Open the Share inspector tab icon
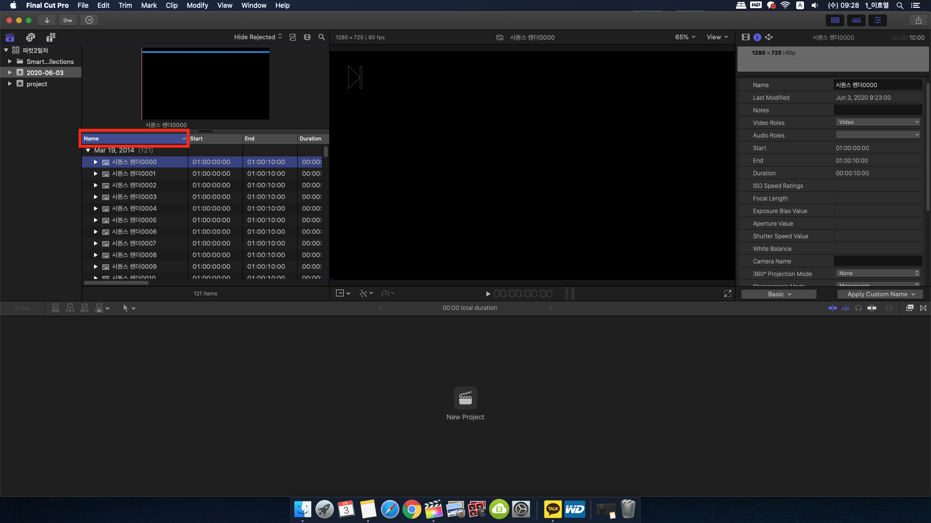Screen dimensions: 931x523 [x=769, y=37]
